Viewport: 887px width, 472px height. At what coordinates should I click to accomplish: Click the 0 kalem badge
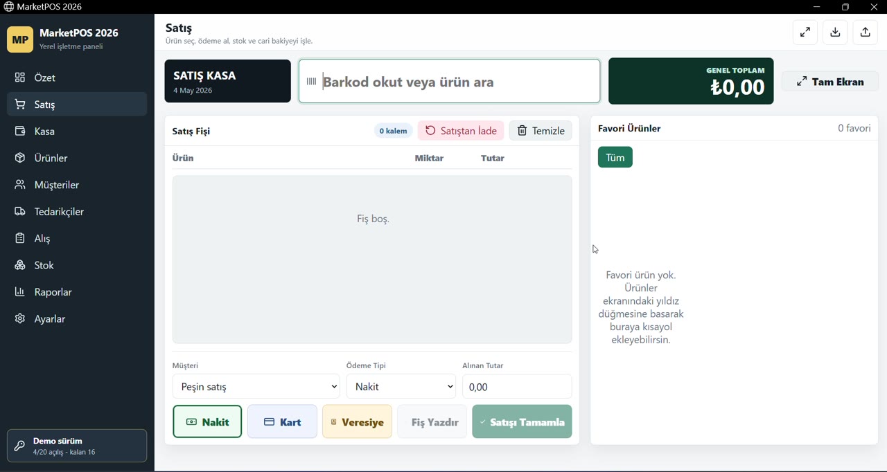pyautogui.click(x=393, y=131)
